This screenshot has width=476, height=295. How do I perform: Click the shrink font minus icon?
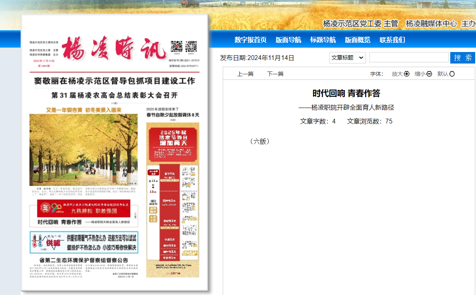pyautogui.click(x=429, y=74)
